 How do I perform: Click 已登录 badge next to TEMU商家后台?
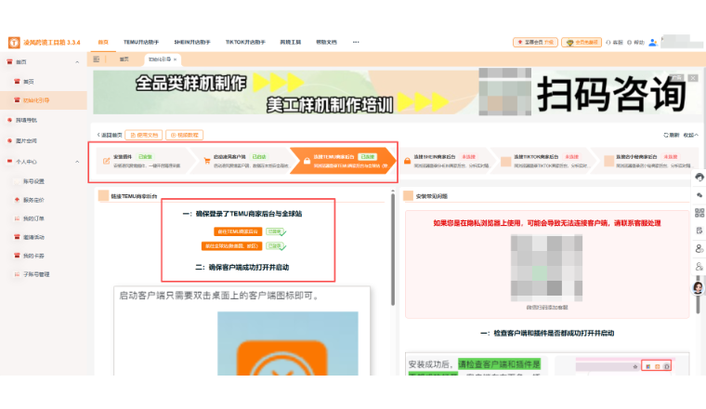275,231
